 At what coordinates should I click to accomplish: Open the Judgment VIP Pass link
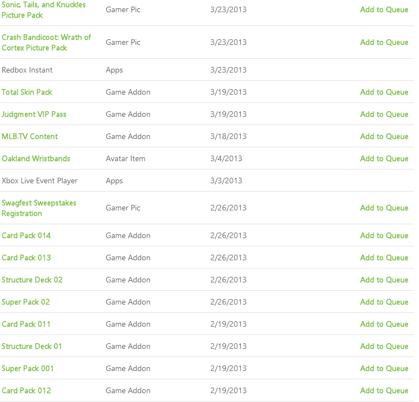click(x=34, y=115)
